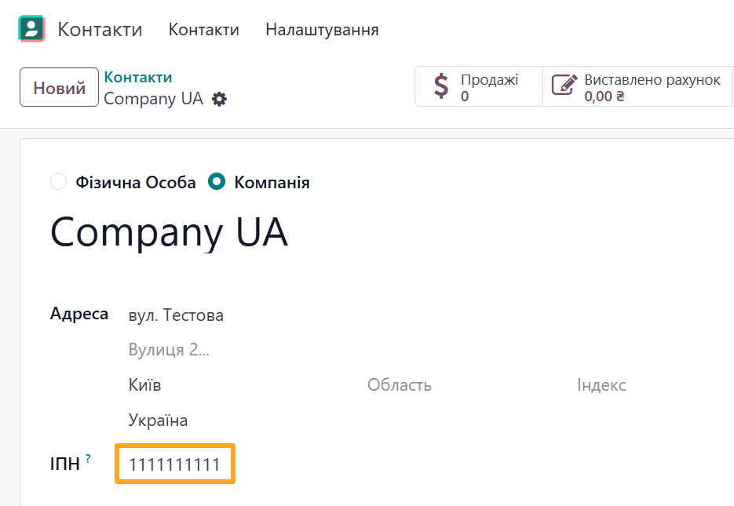Screen dimensions: 734x506
Task: Select the Фізична Особа radio button
Action: pos(58,181)
